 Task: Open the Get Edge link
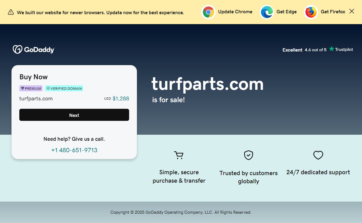(x=287, y=12)
